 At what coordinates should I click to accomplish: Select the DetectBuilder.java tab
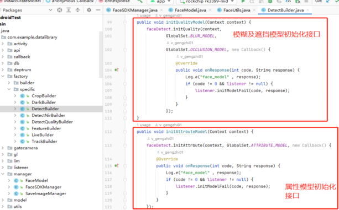coord(285,10)
